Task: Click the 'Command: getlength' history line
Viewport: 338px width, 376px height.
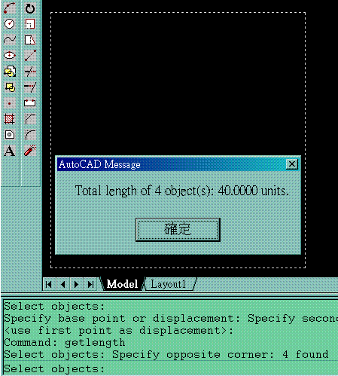Action: [x=65, y=343]
